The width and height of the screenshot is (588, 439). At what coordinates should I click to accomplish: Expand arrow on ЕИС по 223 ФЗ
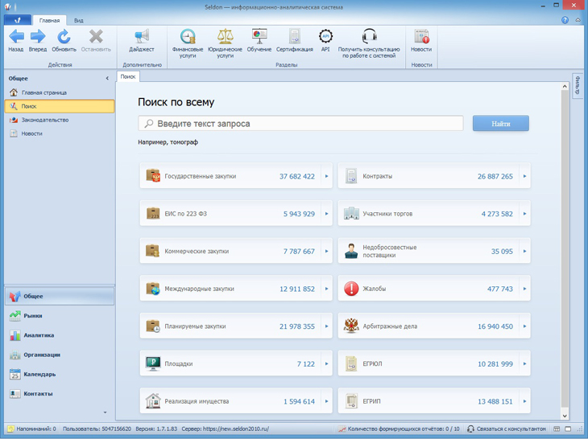click(x=327, y=213)
